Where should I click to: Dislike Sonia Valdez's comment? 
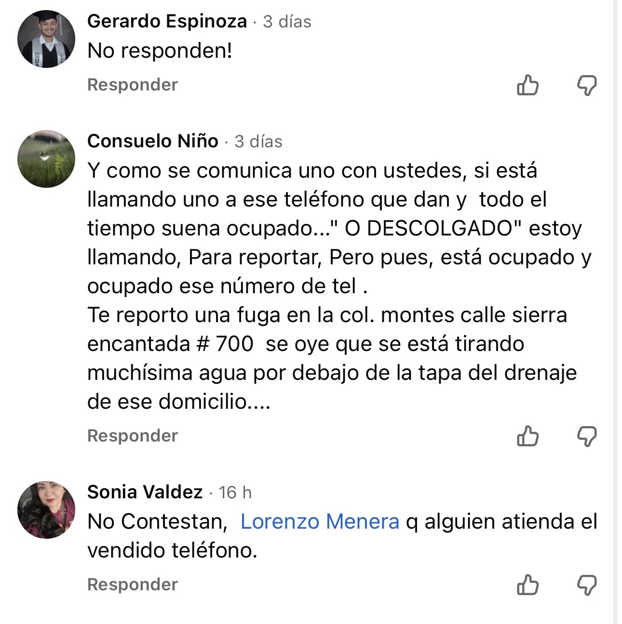(587, 585)
